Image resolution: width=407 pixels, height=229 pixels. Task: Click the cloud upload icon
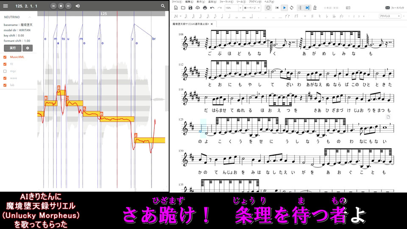pos(198,8)
